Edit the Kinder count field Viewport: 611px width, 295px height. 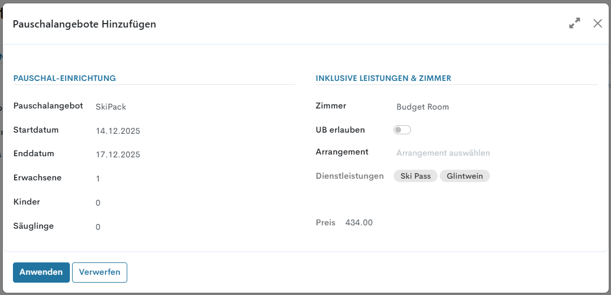[98, 203]
